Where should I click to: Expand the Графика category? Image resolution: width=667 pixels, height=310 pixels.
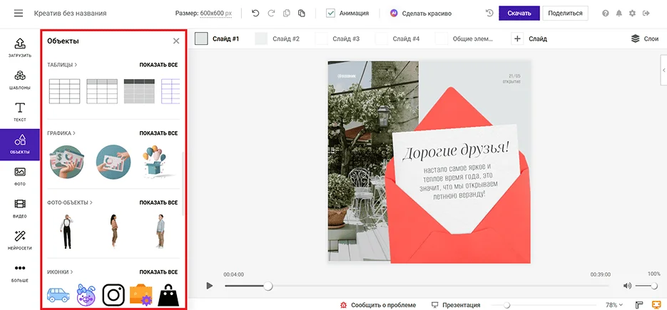click(61, 133)
